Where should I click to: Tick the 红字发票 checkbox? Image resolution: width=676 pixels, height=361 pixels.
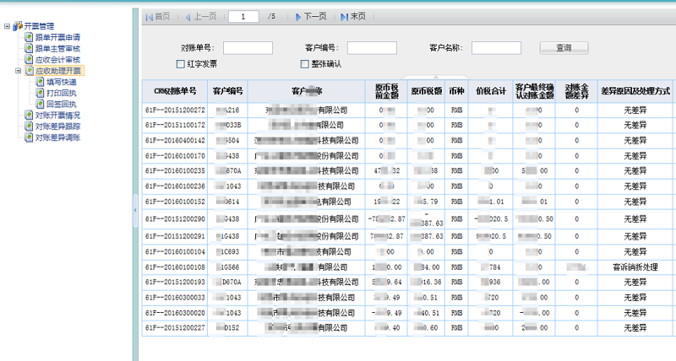[181, 64]
